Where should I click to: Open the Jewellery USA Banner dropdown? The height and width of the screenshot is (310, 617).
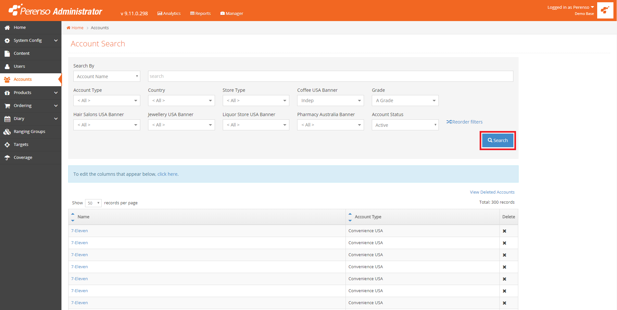181,125
